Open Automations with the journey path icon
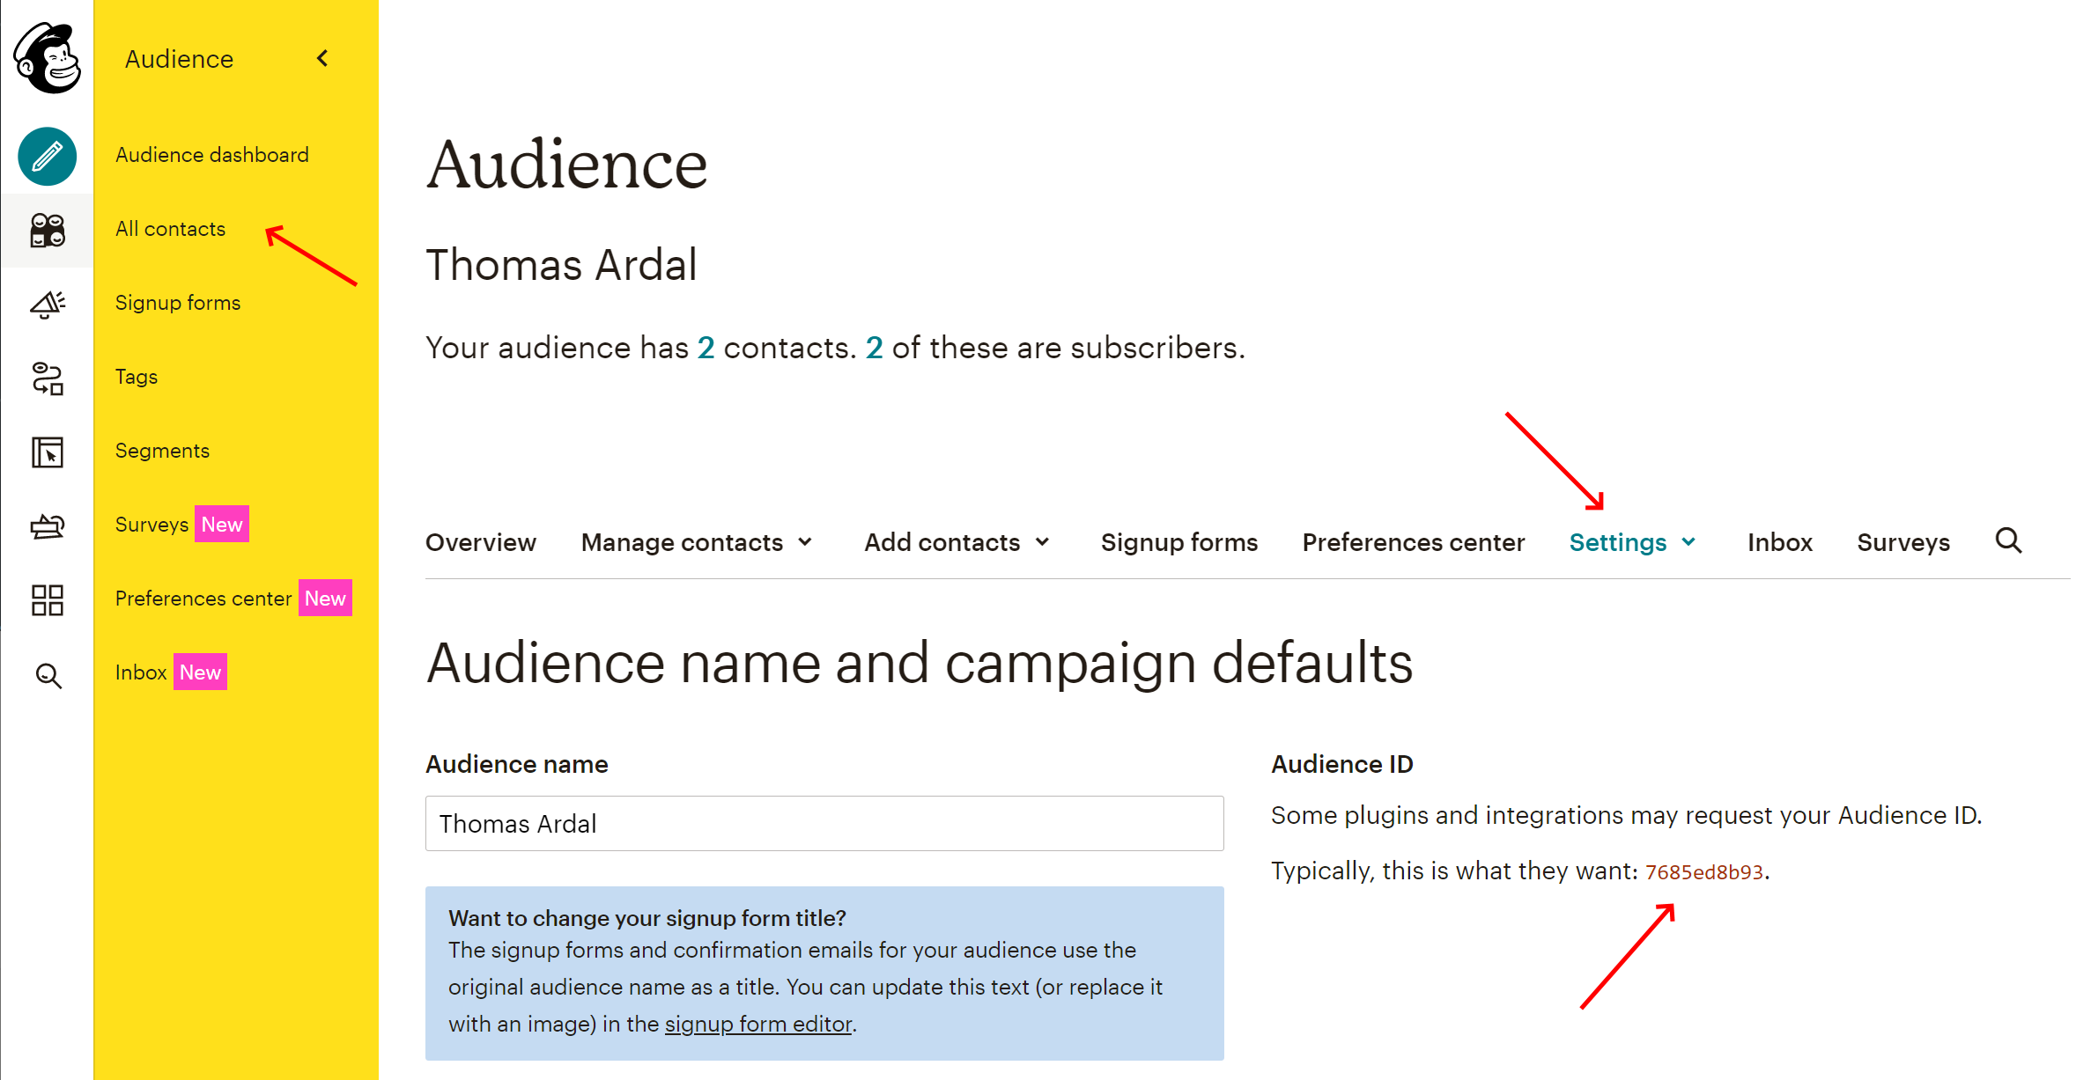Image resolution: width=2076 pixels, height=1080 pixels. (x=47, y=378)
